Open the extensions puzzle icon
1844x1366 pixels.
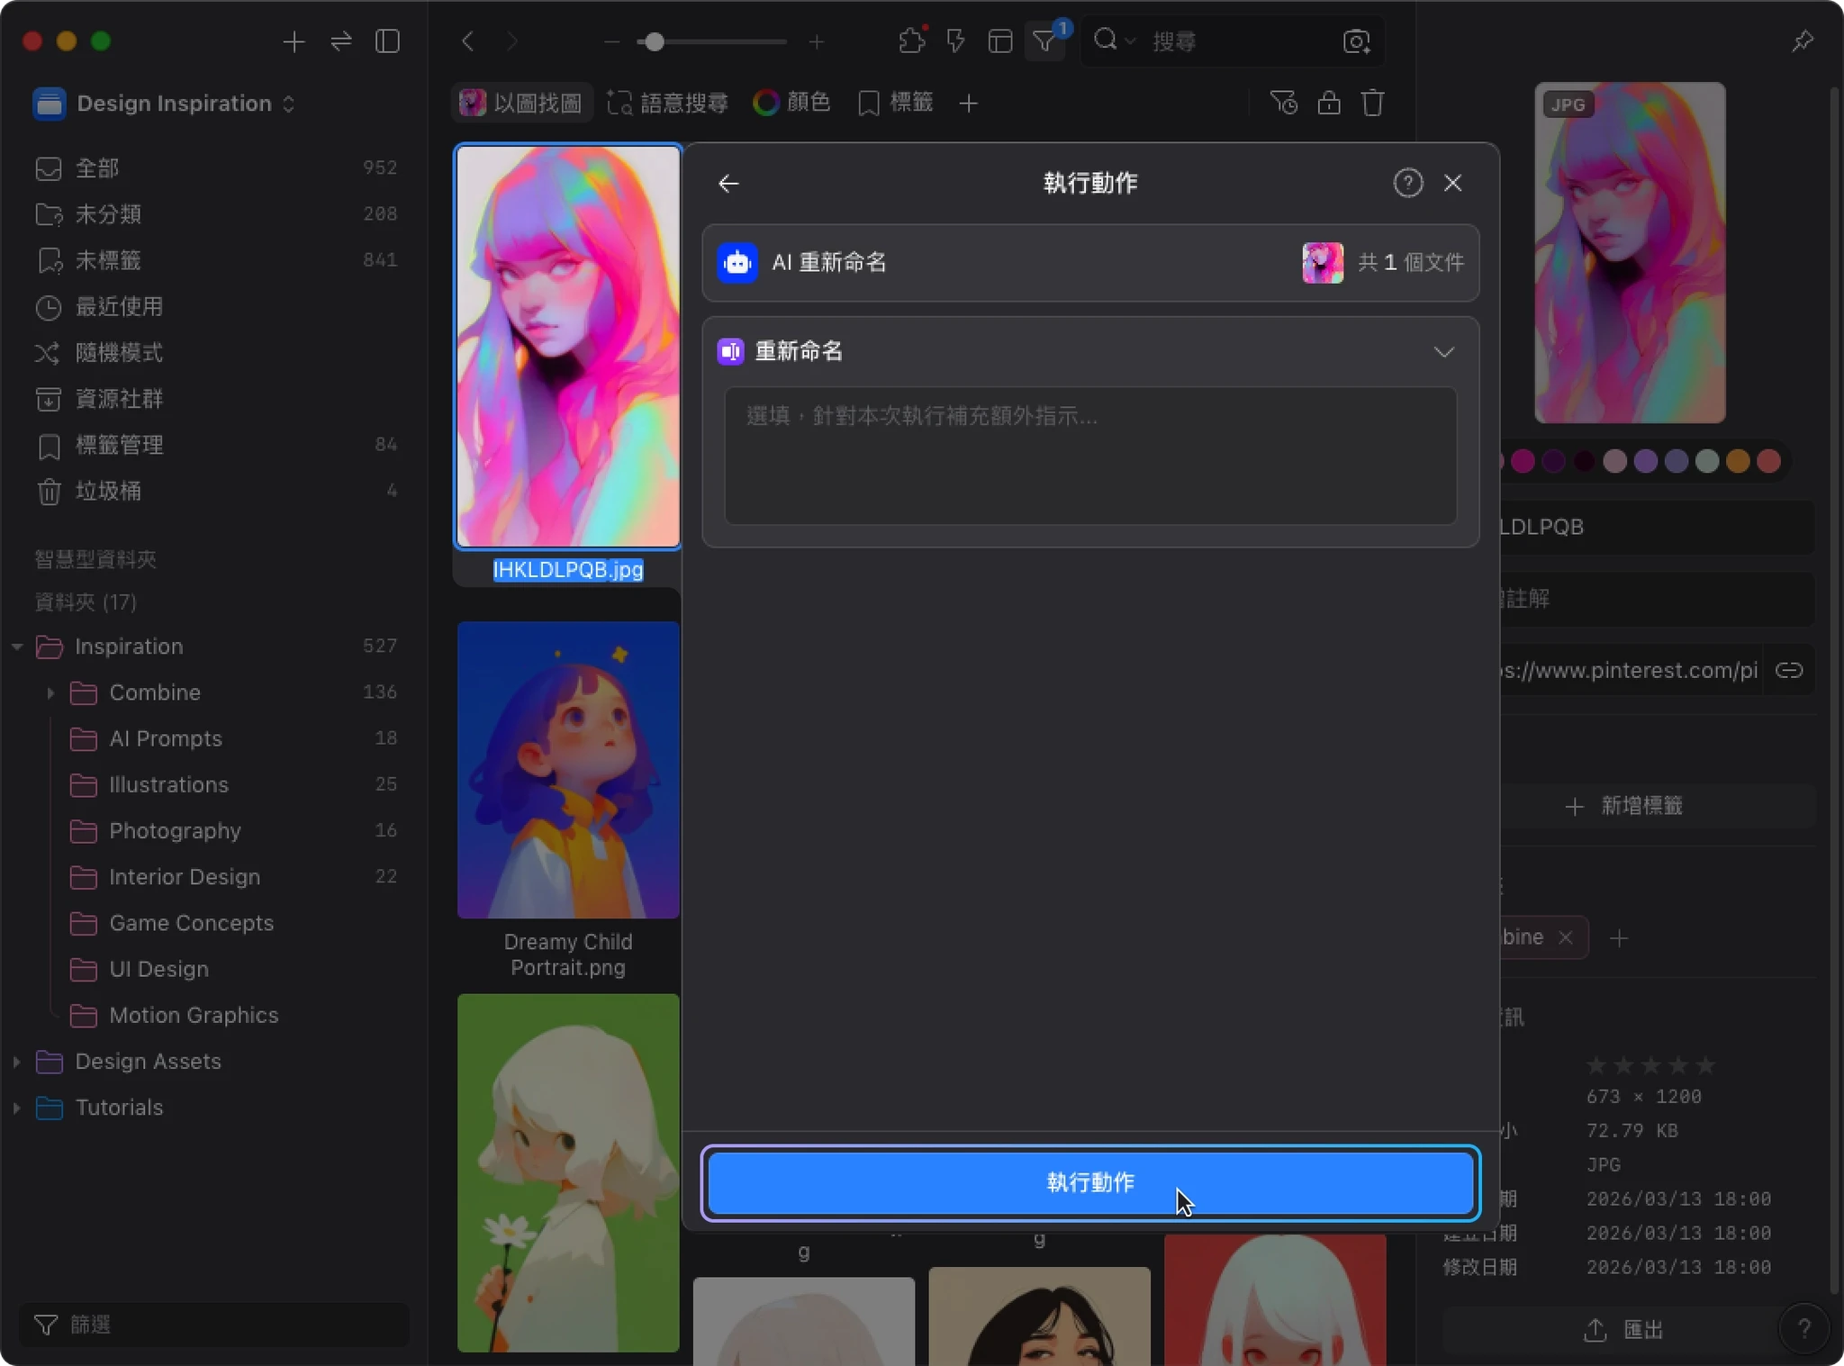coord(911,41)
